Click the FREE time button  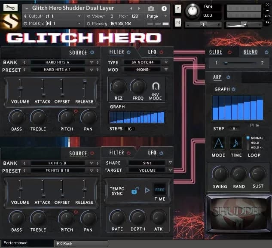159,190
